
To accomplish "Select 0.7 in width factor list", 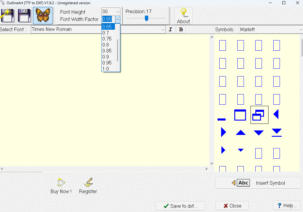I will click(108, 33).
